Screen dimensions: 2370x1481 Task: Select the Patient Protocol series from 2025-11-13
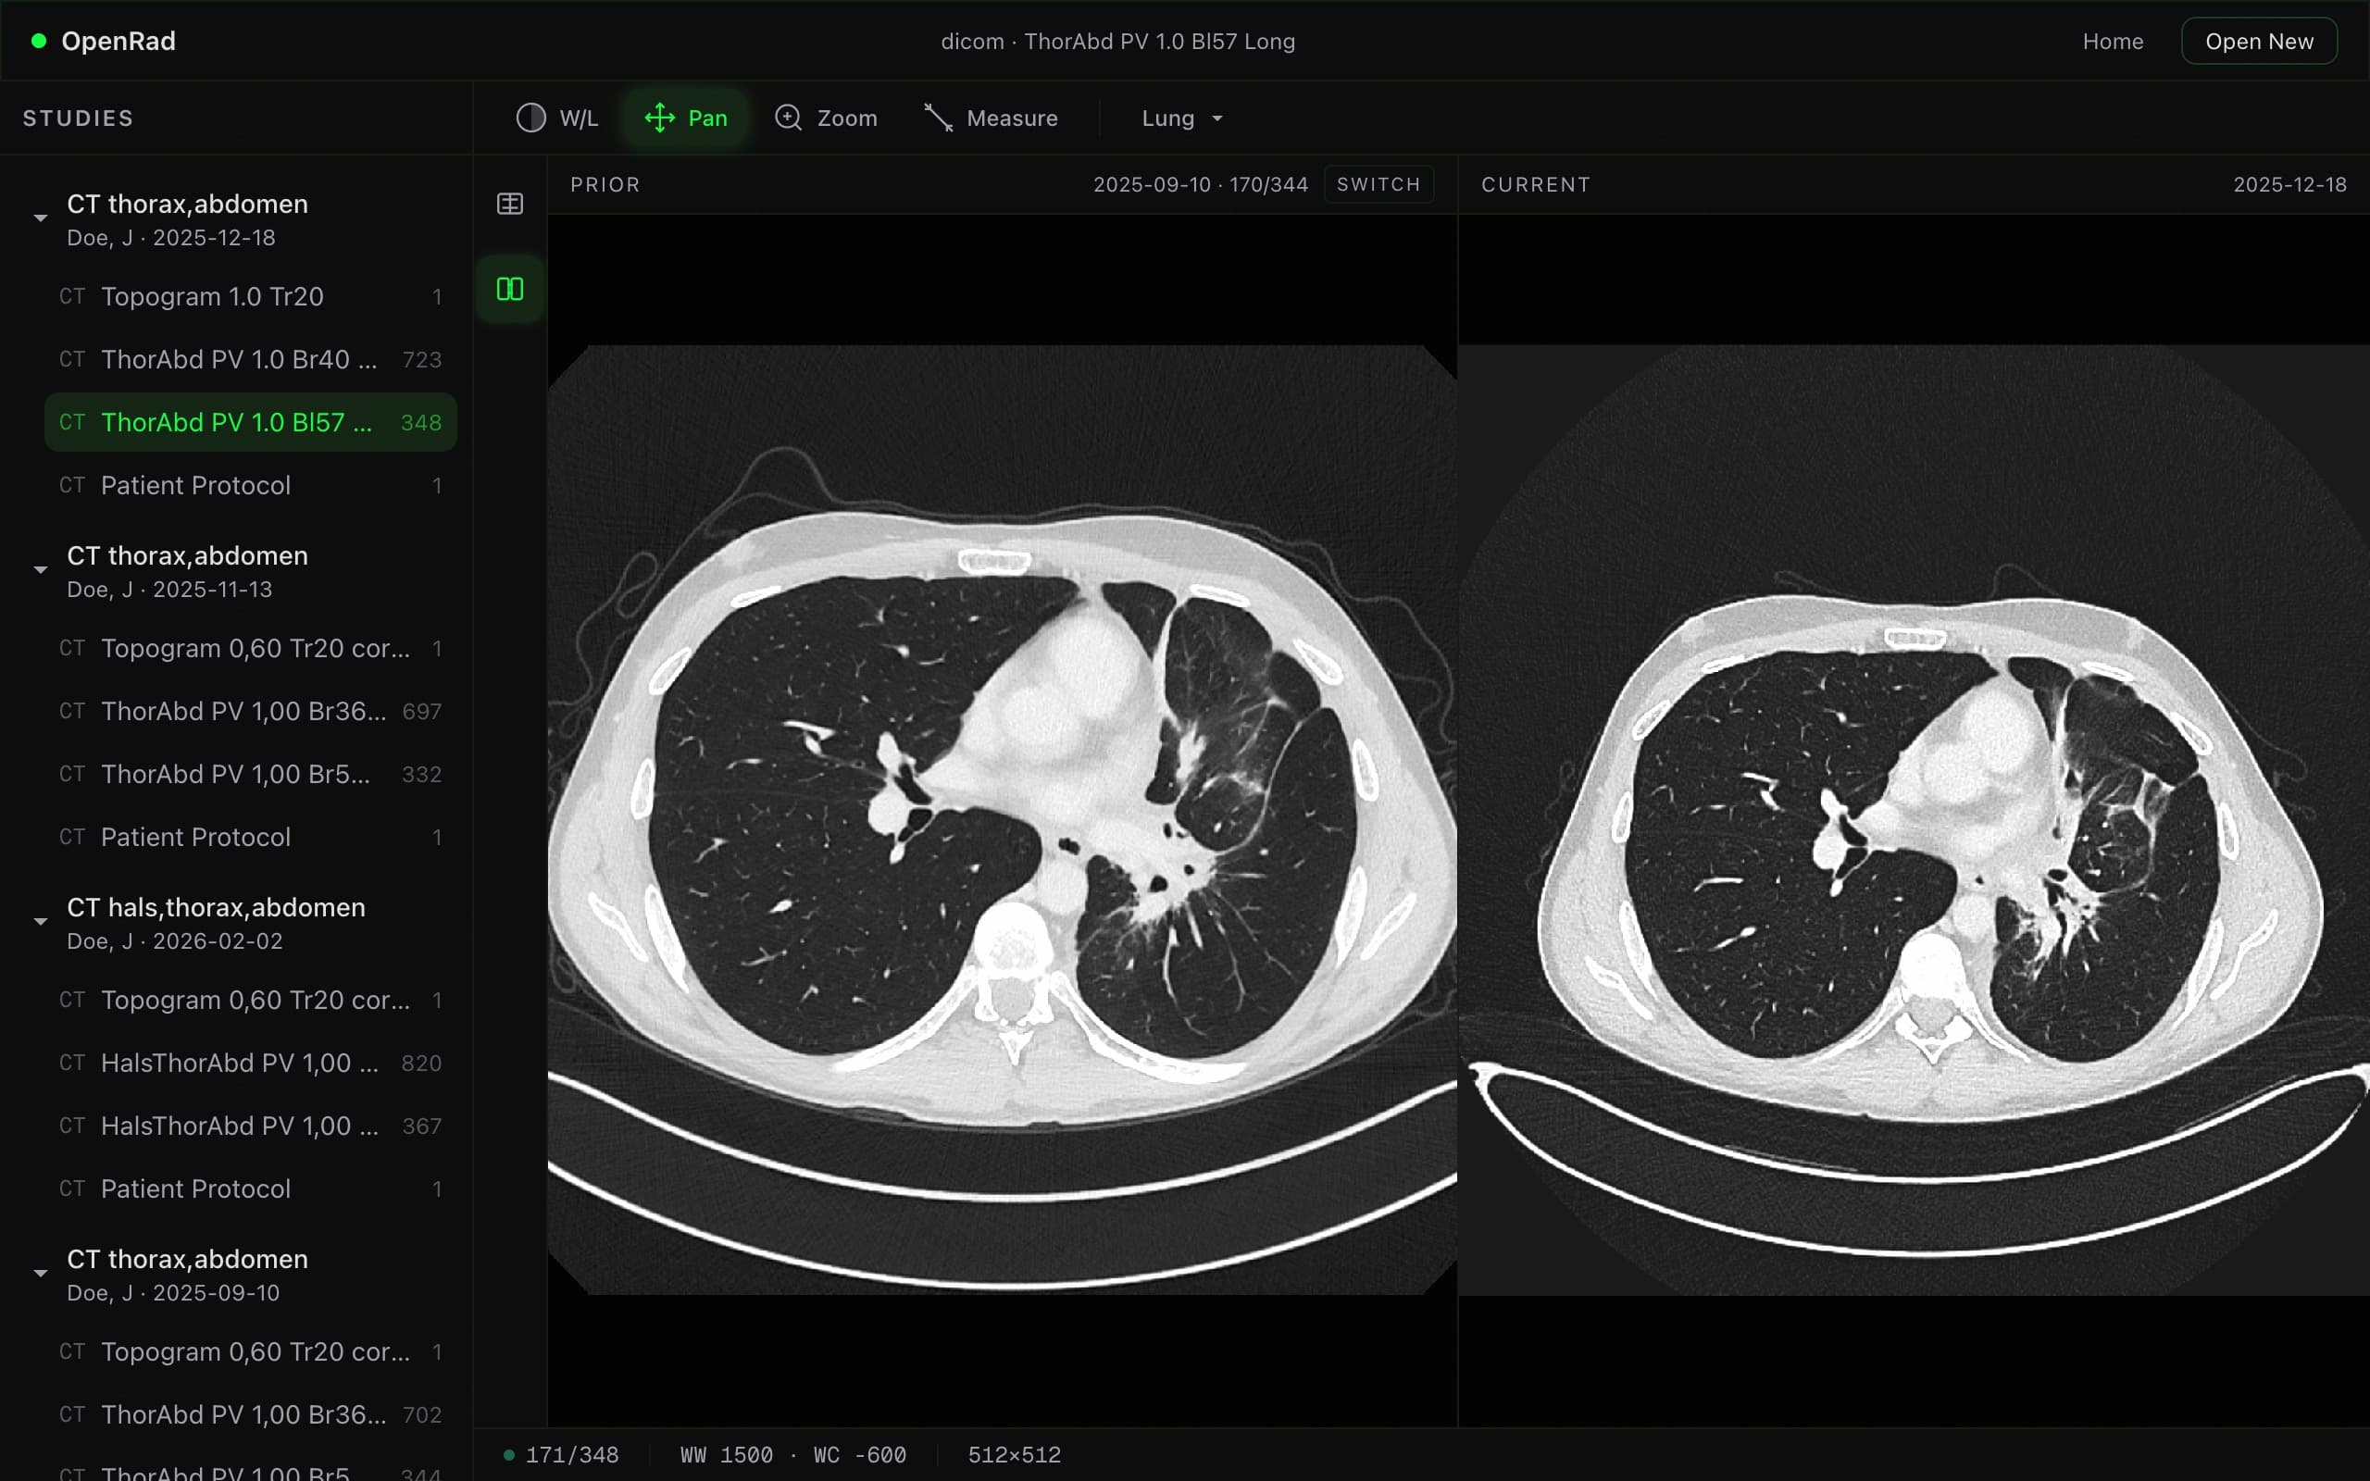pyautogui.click(x=195, y=837)
